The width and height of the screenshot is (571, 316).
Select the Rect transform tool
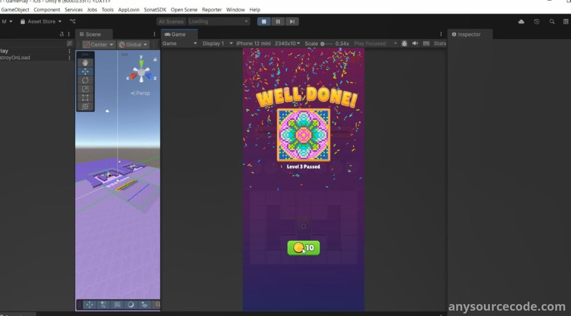coord(85,97)
